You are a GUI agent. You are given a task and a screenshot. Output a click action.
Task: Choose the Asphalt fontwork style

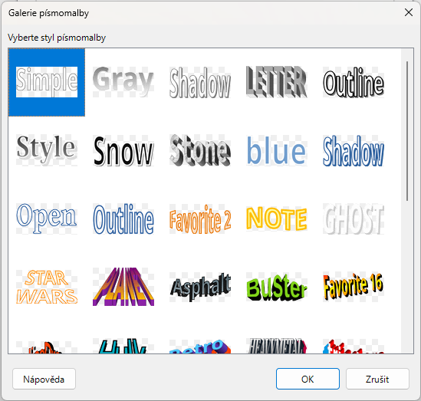click(x=200, y=287)
